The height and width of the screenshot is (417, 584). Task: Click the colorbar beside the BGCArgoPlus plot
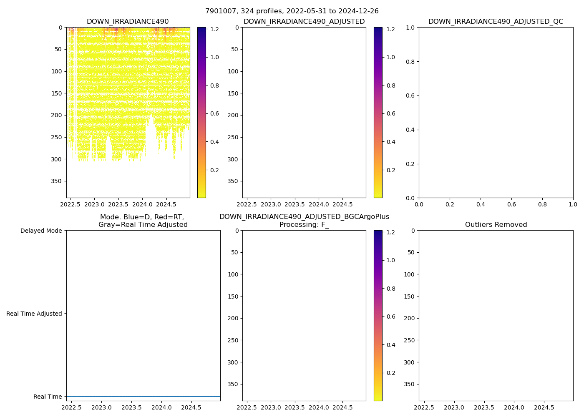point(378,316)
